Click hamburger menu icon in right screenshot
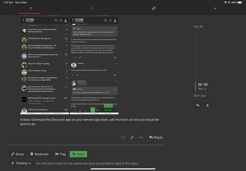This screenshot has width=246, height=171. click(x=110, y=20)
